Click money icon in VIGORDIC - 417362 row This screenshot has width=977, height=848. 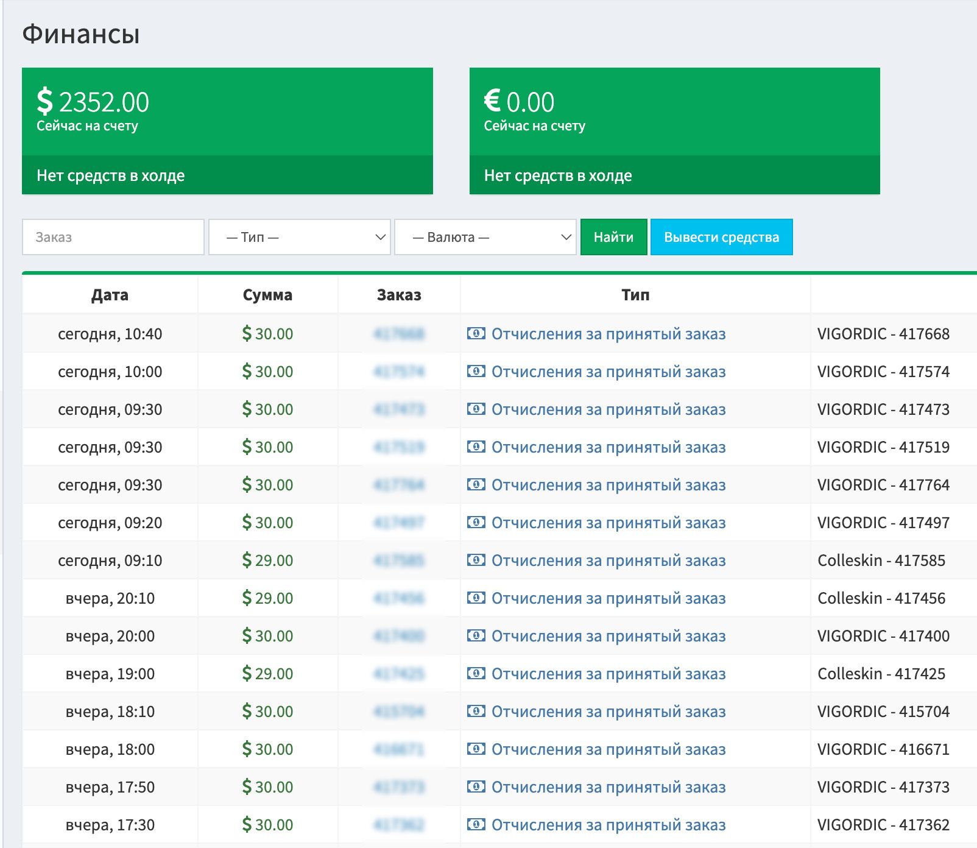click(x=476, y=824)
